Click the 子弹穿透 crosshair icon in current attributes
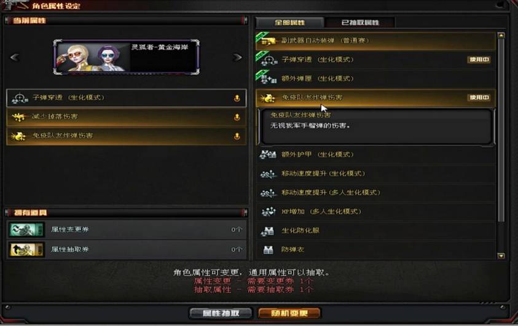Image resolution: width=518 pixels, height=326 pixels. click(x=20, y=98)
